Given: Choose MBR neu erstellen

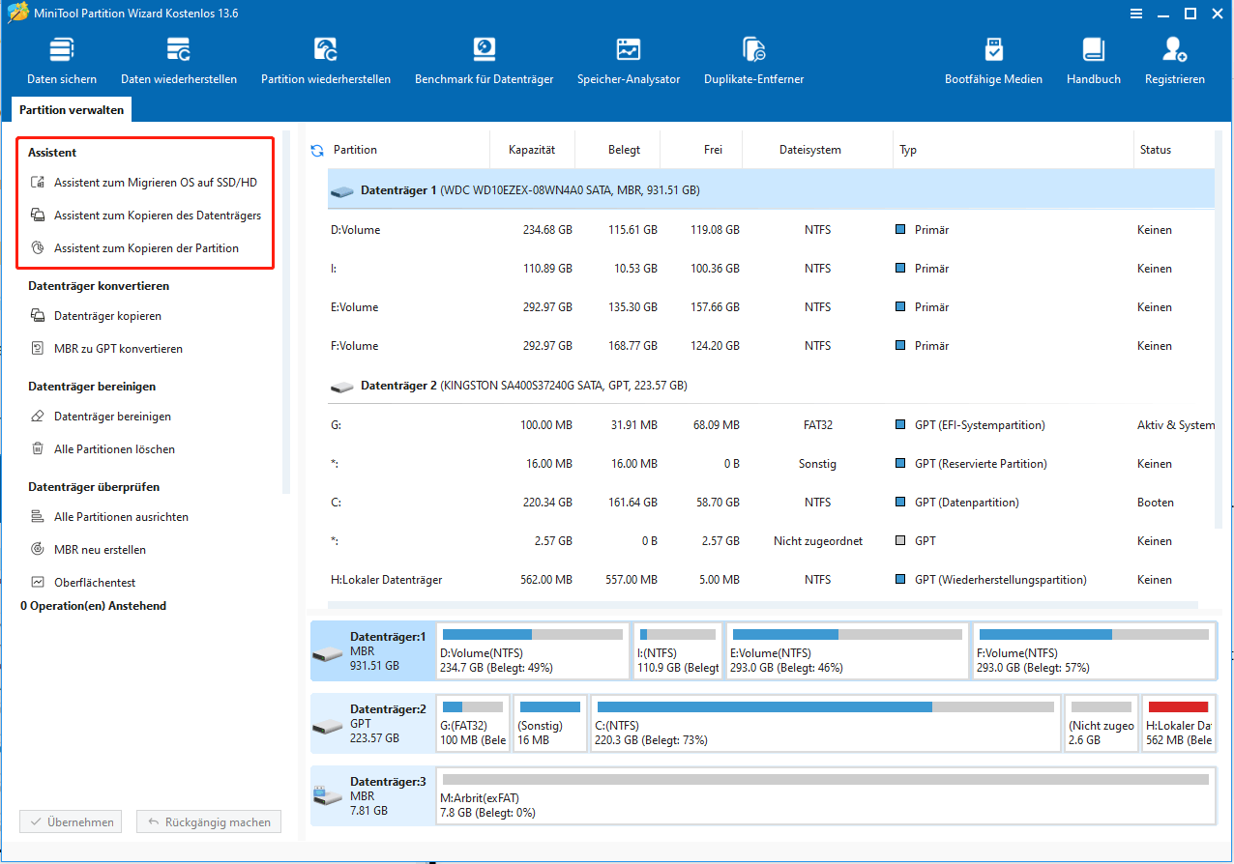Looking at the screenshot, I should pyautogui.click(x=89, y=549).
